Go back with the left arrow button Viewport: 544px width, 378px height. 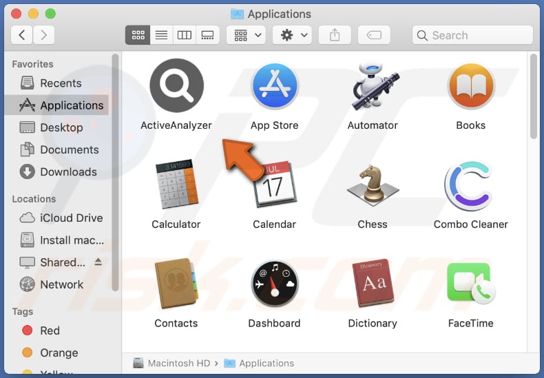[22, 35]
